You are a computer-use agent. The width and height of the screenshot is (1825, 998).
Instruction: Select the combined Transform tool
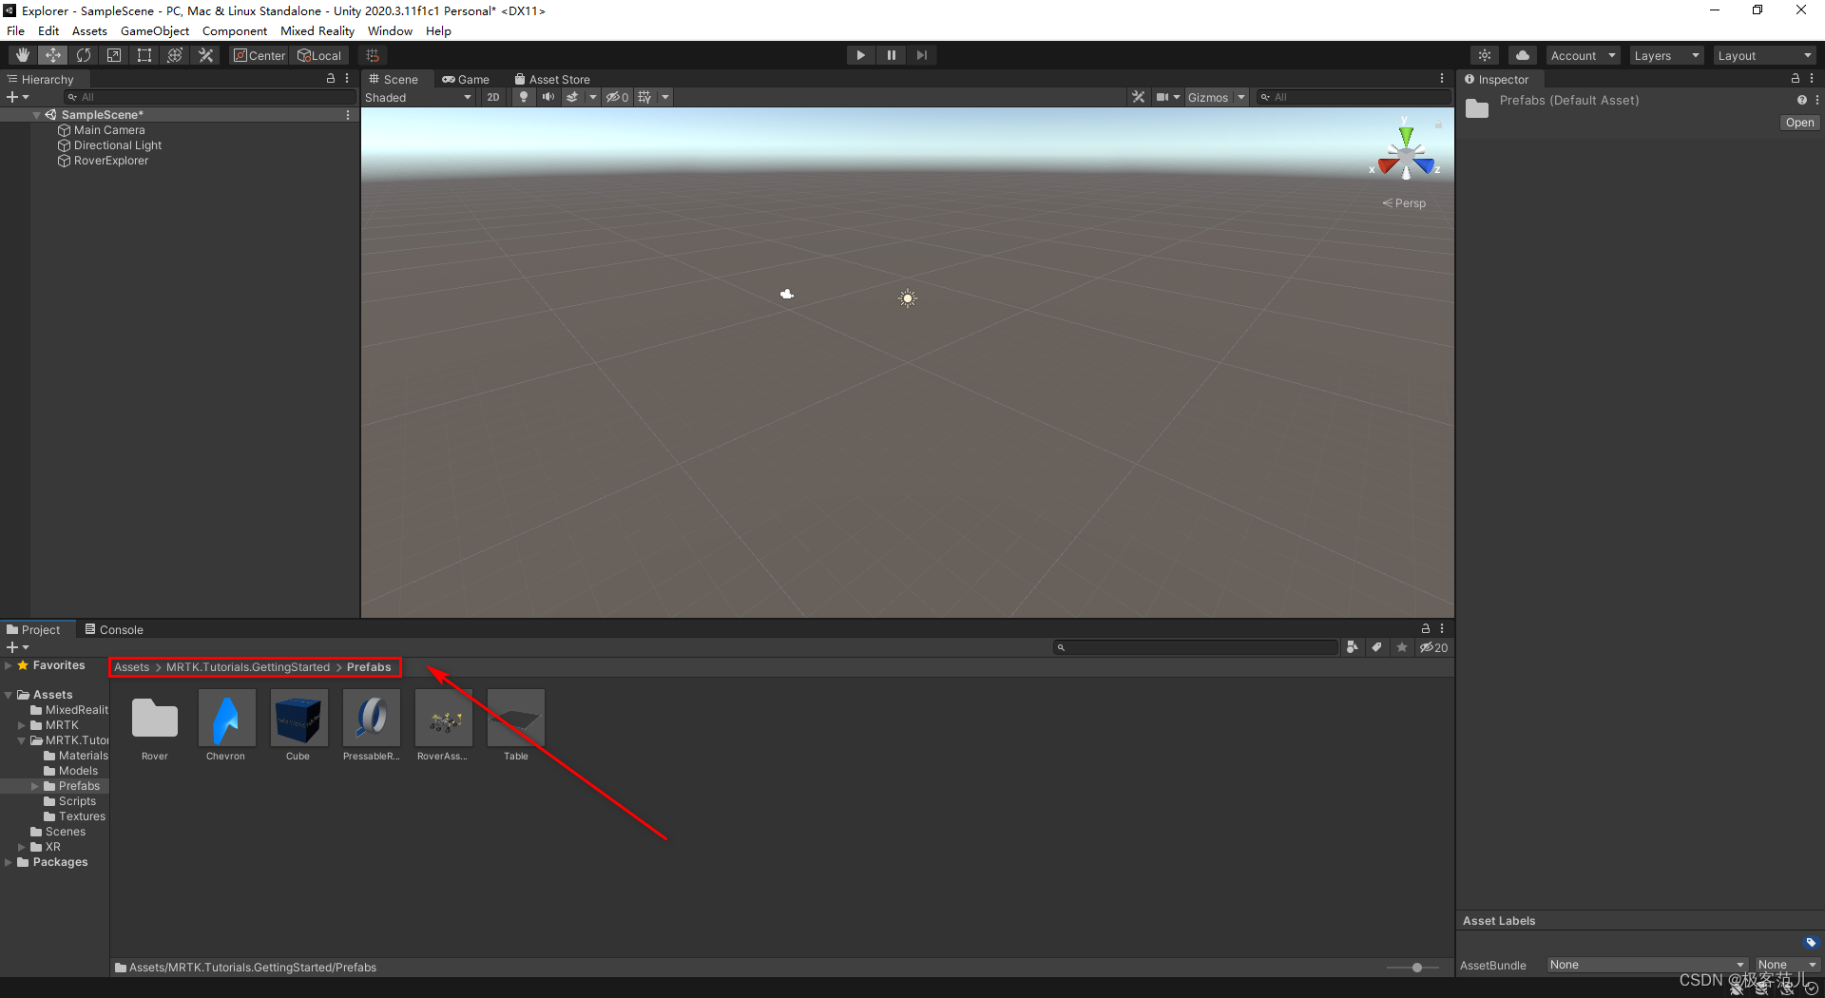pyautogui.click(x=175, y=55)
